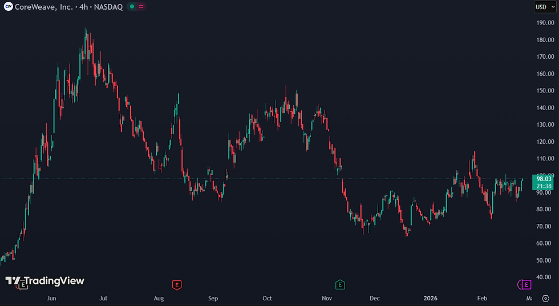Click the 60.00 price axis label

coord(544,243)
